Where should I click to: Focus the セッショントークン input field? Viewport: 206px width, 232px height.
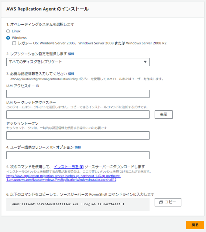click(78, 135)
